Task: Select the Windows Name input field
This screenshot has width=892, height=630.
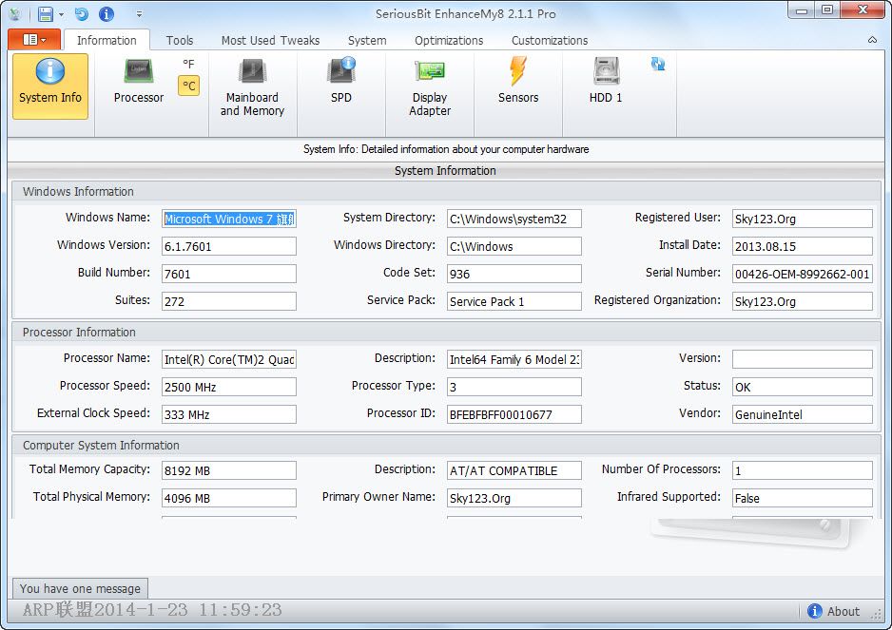Action: [228, 218]
